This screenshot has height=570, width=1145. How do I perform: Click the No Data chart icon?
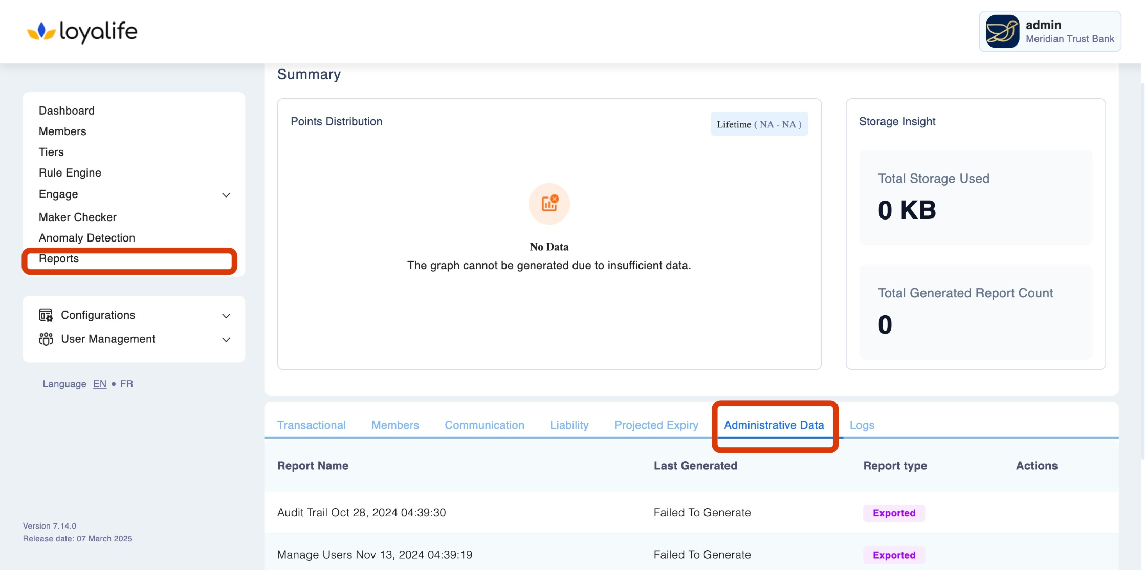coord(549,204)
